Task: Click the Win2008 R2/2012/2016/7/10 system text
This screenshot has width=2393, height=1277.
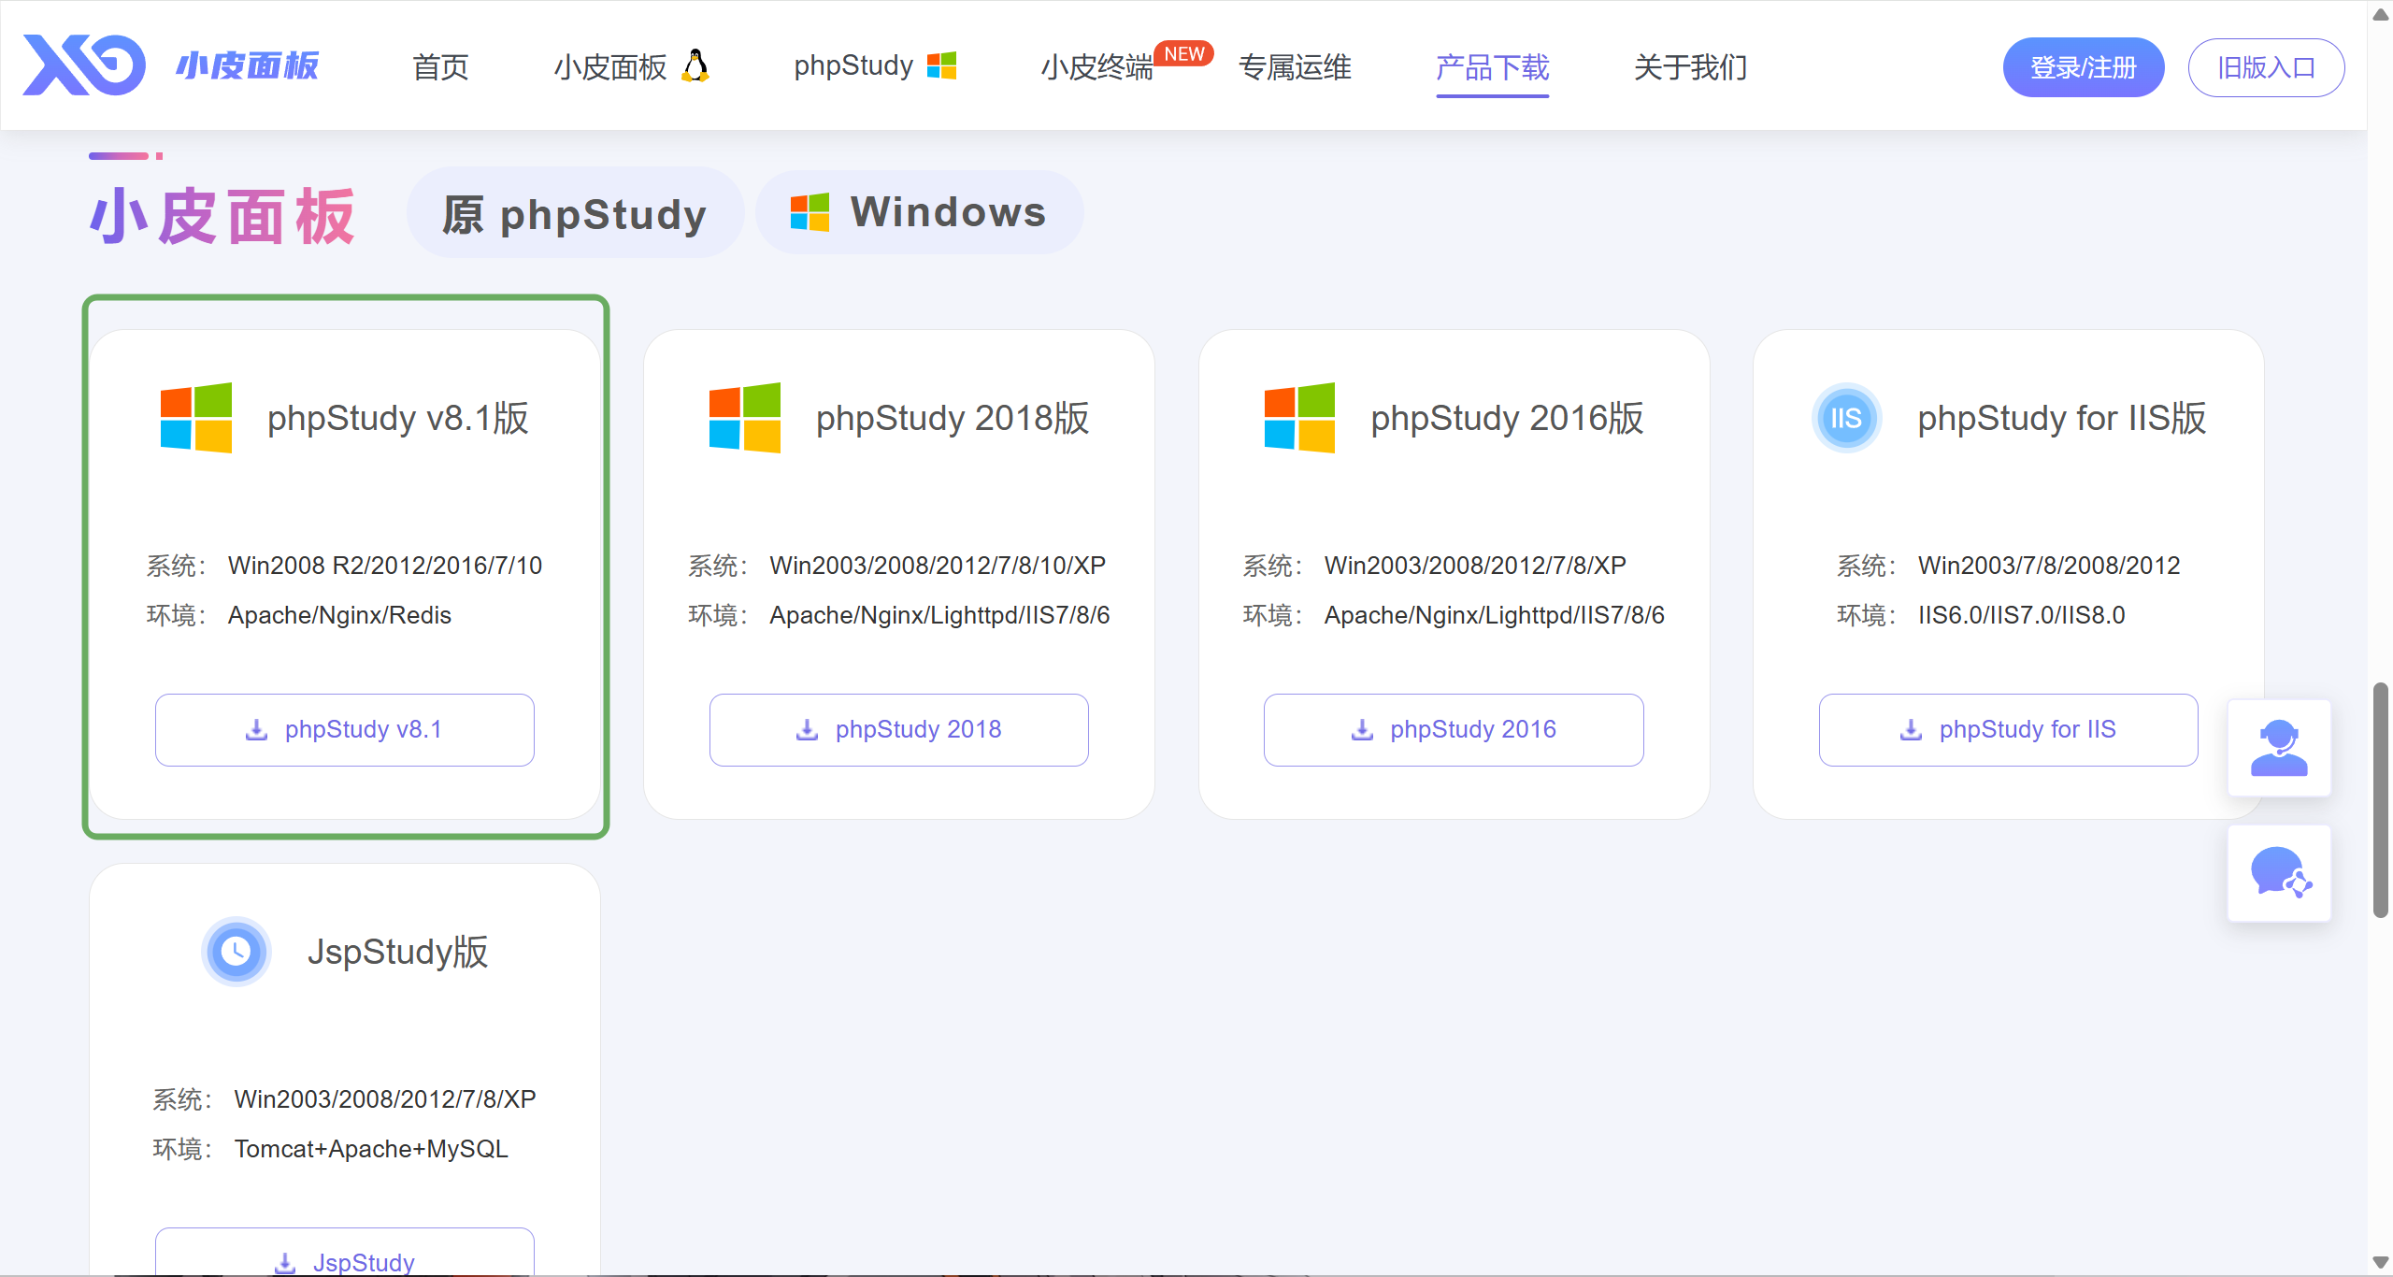Action: (x=385, y=566)
